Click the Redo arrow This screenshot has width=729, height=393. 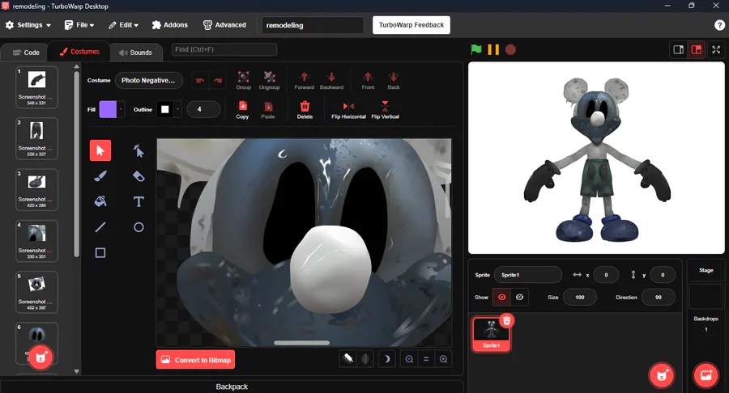tap(218, 80)
